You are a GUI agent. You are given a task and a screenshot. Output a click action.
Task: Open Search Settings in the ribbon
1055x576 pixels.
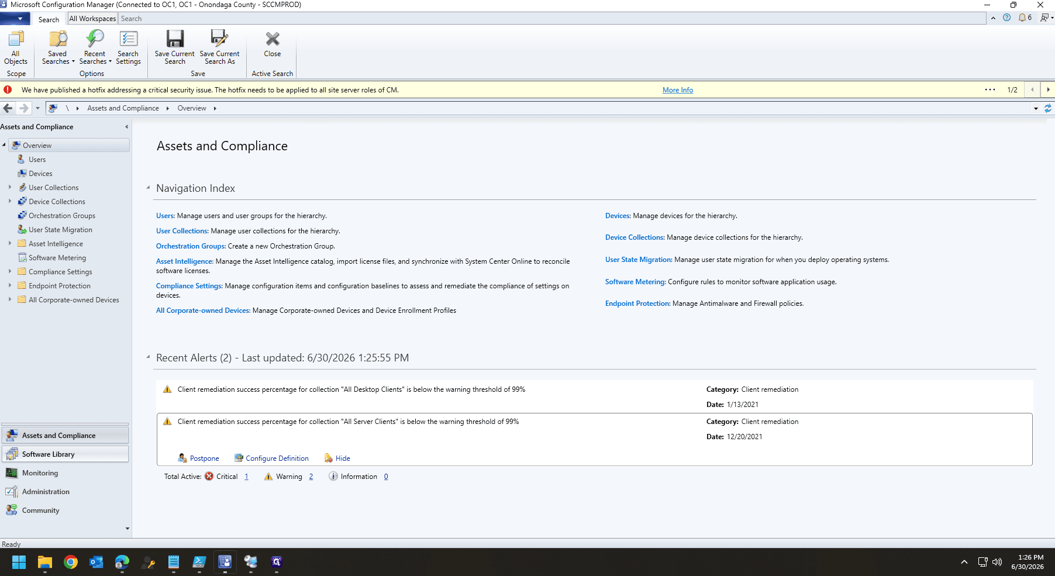pyautogui.click(x=128, y=47)
